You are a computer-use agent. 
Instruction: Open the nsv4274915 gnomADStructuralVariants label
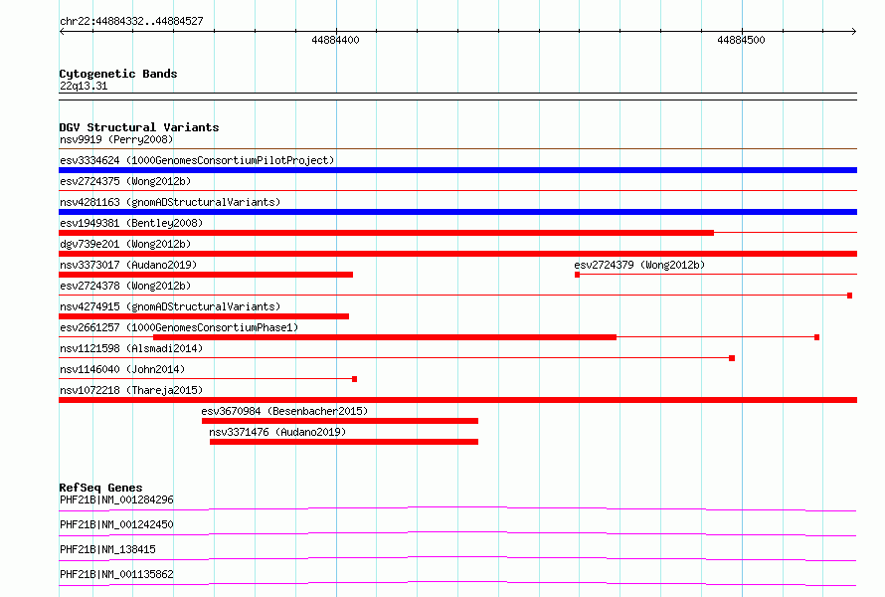tap(170, 306)
